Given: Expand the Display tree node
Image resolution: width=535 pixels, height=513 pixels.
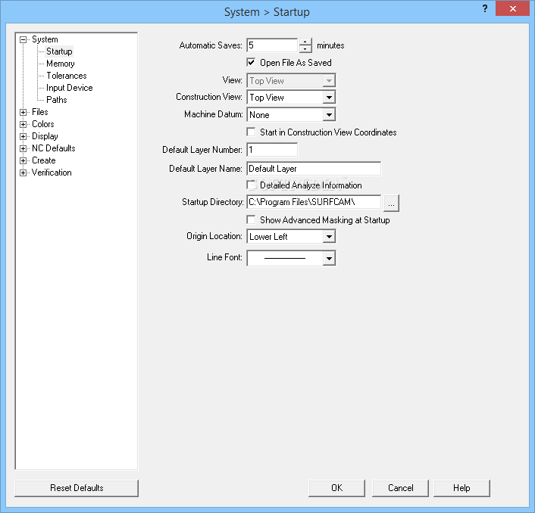Looking at the screenshot, I should (23, 137).
